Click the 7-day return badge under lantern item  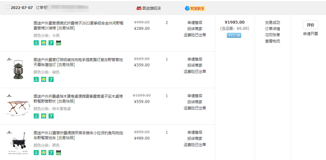51,79
